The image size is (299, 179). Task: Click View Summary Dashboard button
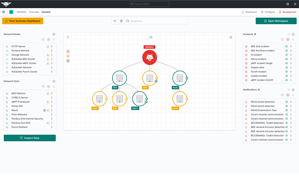pos(23,21)
